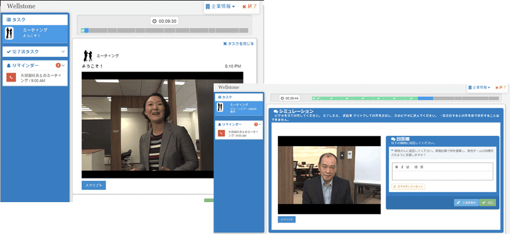
Task: Click the bell icon beside リマインダー, front window
Action: pos(219,124)
